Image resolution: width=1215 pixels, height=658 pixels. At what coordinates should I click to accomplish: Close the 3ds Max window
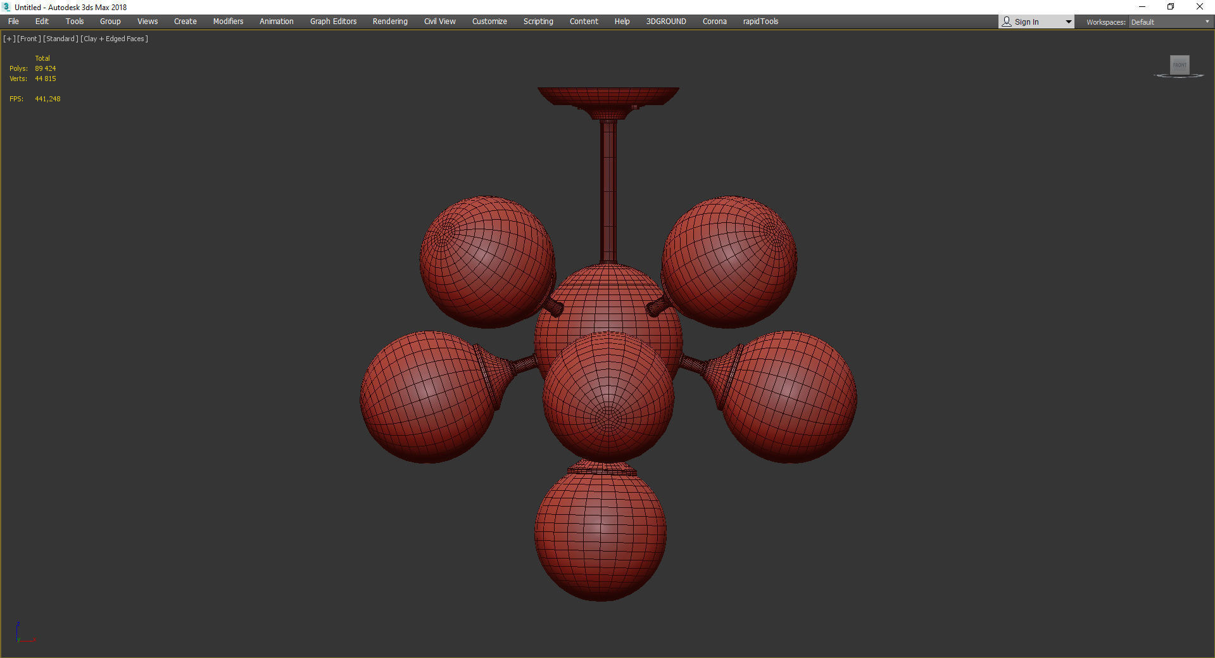coord(1199,7)
